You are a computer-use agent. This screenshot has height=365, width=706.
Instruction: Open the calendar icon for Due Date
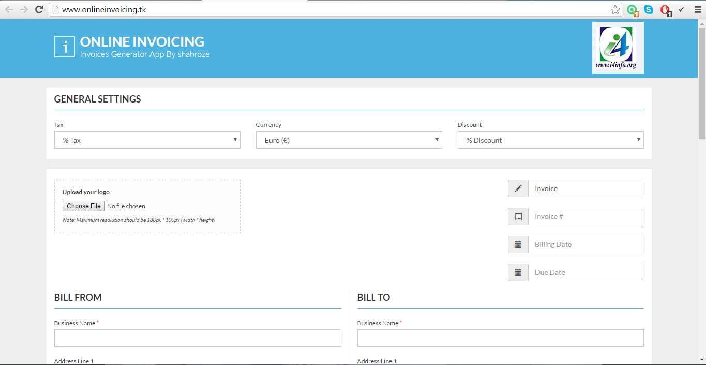(x=518, y=272)
